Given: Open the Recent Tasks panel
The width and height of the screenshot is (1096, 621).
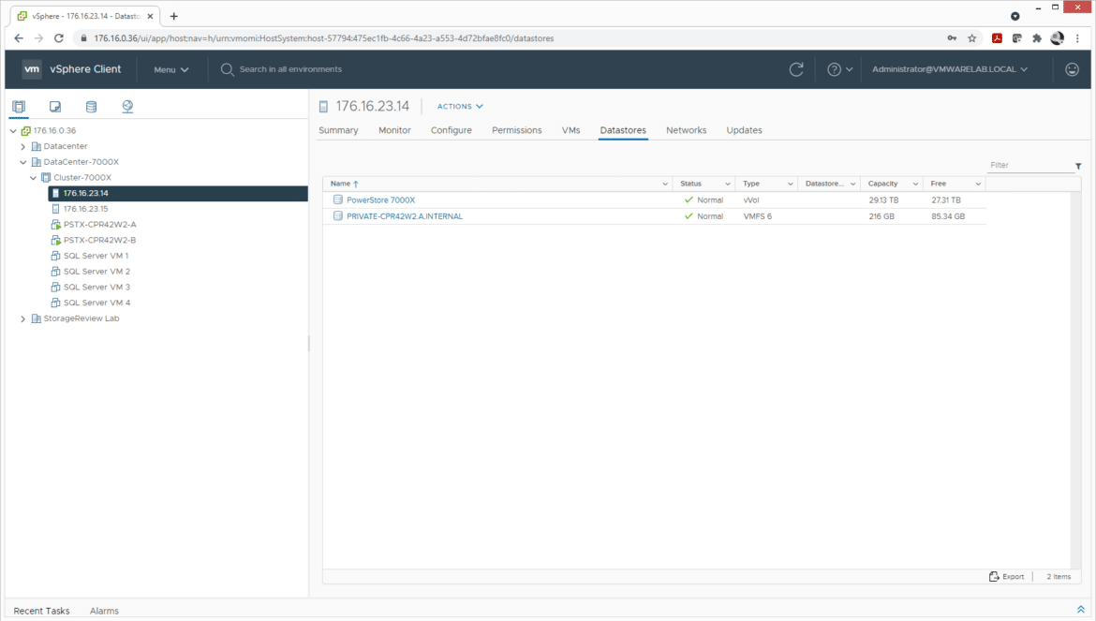Looking at the screenshot, I should coord(42,611).
